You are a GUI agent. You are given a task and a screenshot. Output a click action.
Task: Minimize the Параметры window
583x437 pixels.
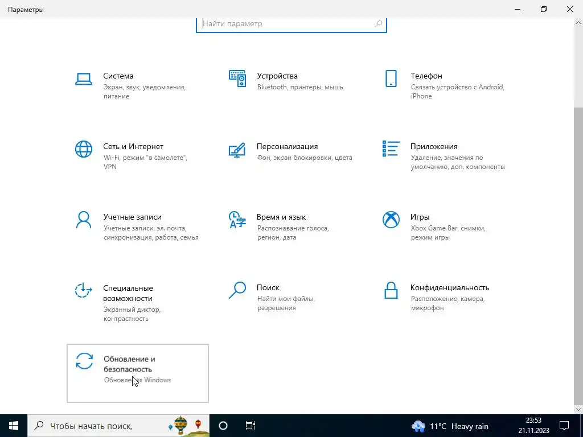tap(518, 9)
